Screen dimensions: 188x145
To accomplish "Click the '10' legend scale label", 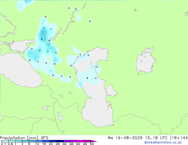I will pos(37,144).
